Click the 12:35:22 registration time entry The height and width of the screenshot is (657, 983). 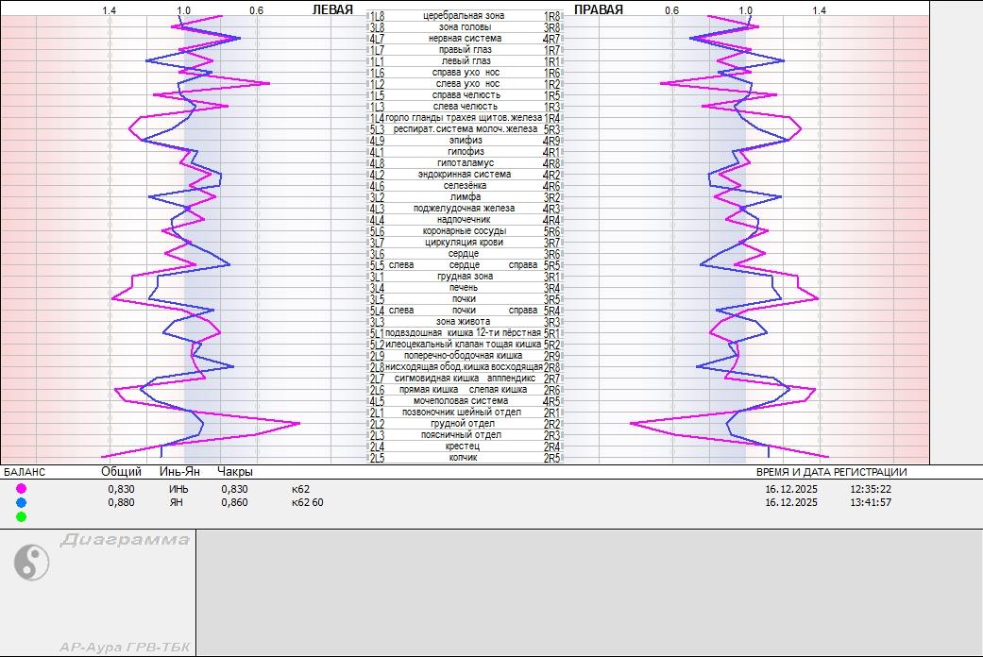coord(871,489)
